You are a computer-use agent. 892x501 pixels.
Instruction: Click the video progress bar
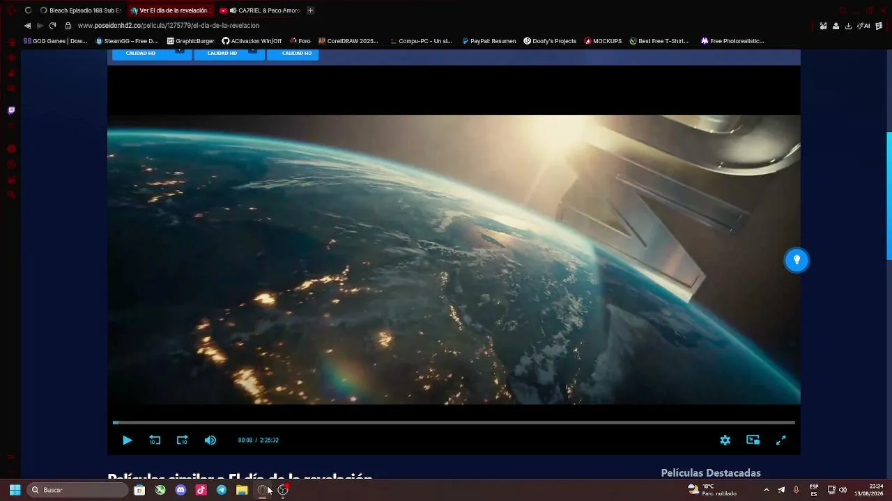tap(454, 422)
